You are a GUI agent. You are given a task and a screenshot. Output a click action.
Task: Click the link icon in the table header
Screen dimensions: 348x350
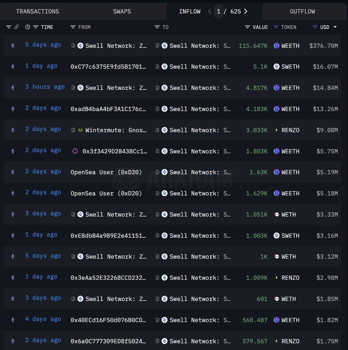(16, 27)
